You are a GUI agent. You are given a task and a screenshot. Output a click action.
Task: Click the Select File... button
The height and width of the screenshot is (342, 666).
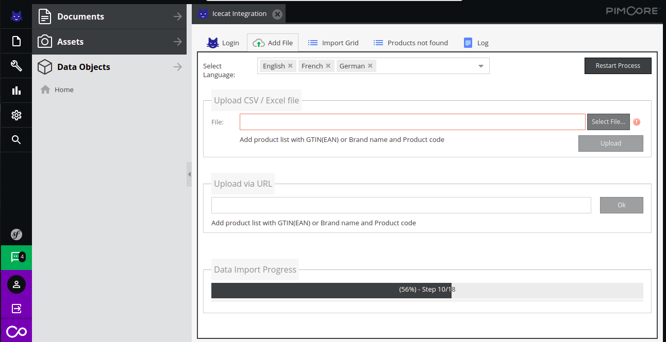(x=608, y=122)
